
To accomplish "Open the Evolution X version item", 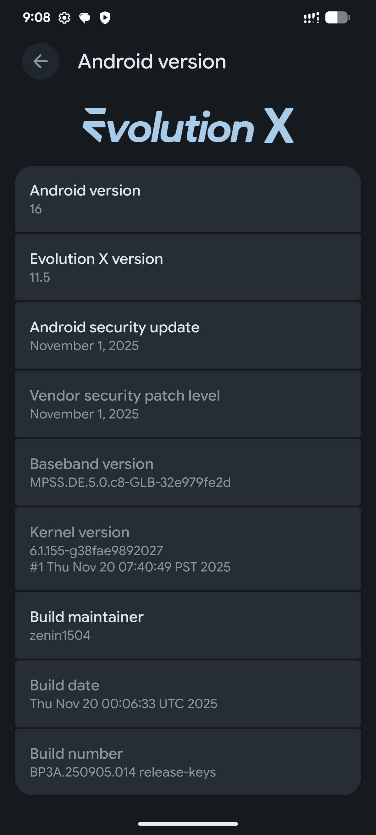I will pos(188,267).
